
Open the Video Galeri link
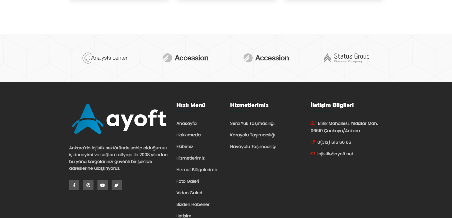tap(189, 193)
